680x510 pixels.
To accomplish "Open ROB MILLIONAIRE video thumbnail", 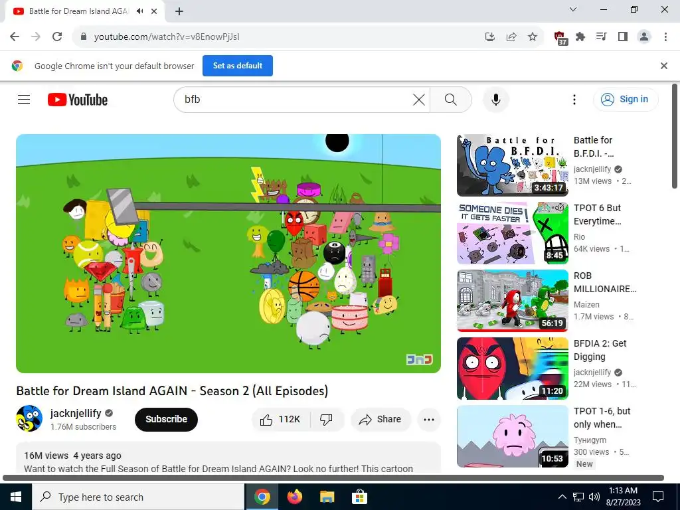I will 512,301.
